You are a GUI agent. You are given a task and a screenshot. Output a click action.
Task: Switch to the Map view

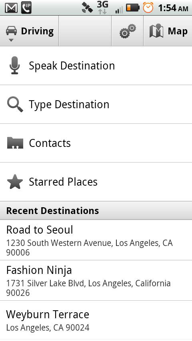coord(168,31)
